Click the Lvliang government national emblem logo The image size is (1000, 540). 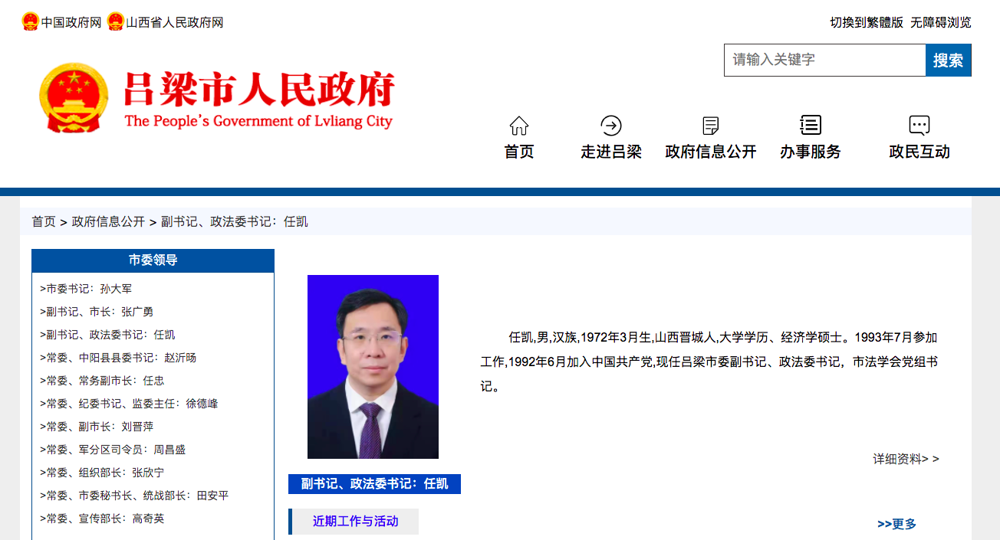74,98
